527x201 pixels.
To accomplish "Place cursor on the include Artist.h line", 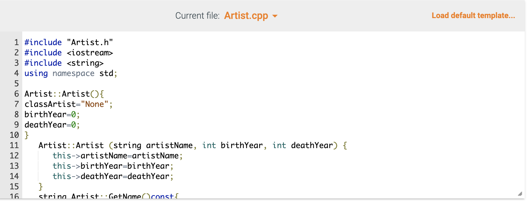I will (68, 42).
